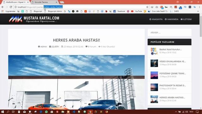
Task: Open Uygulamalar apps shortcut
Action: [x=9, y=11]
